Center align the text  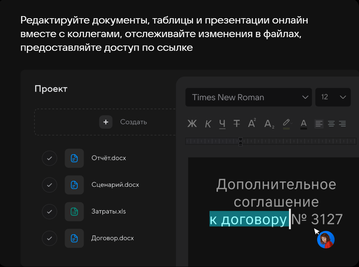tap(331, 124)
